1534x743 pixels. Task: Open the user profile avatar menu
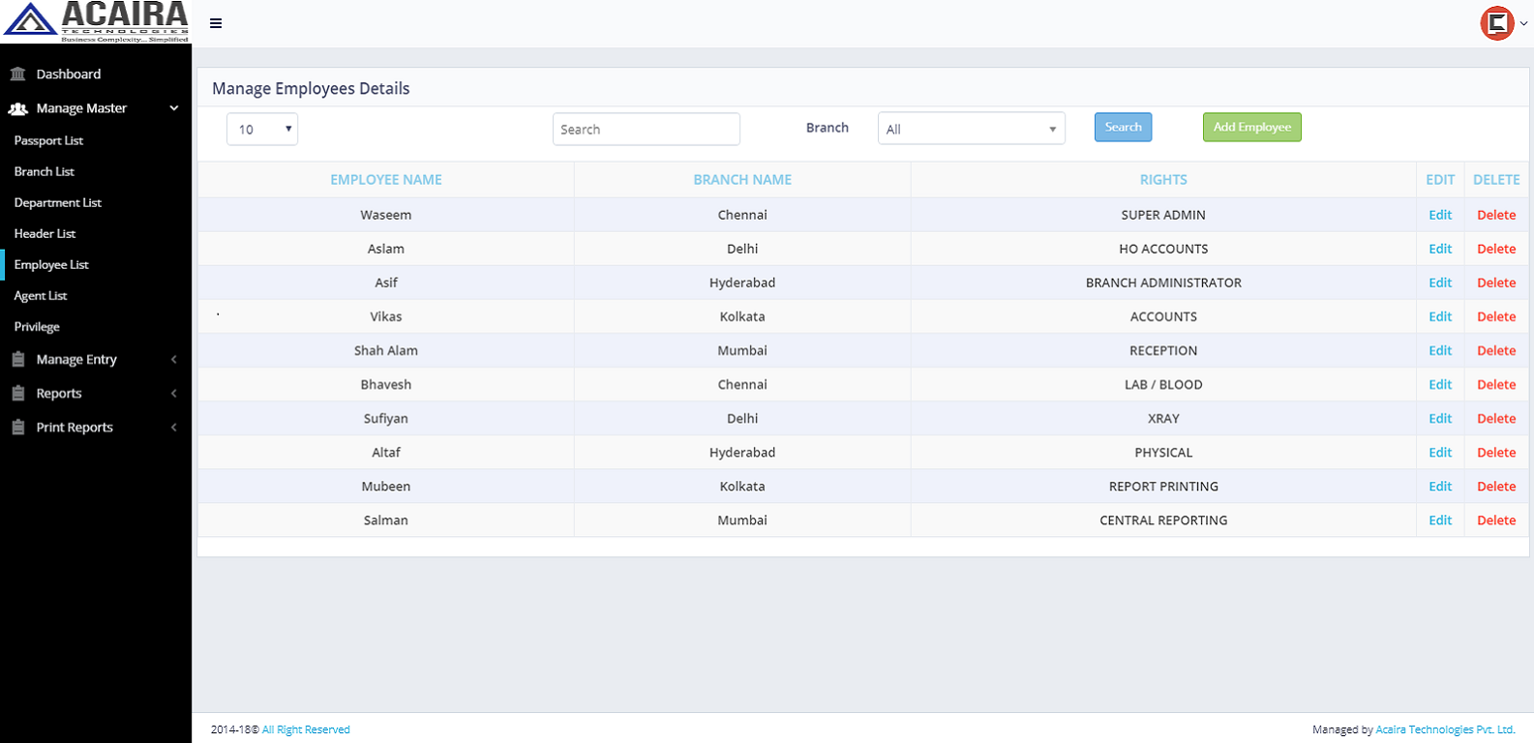(x=1497, y=23)
